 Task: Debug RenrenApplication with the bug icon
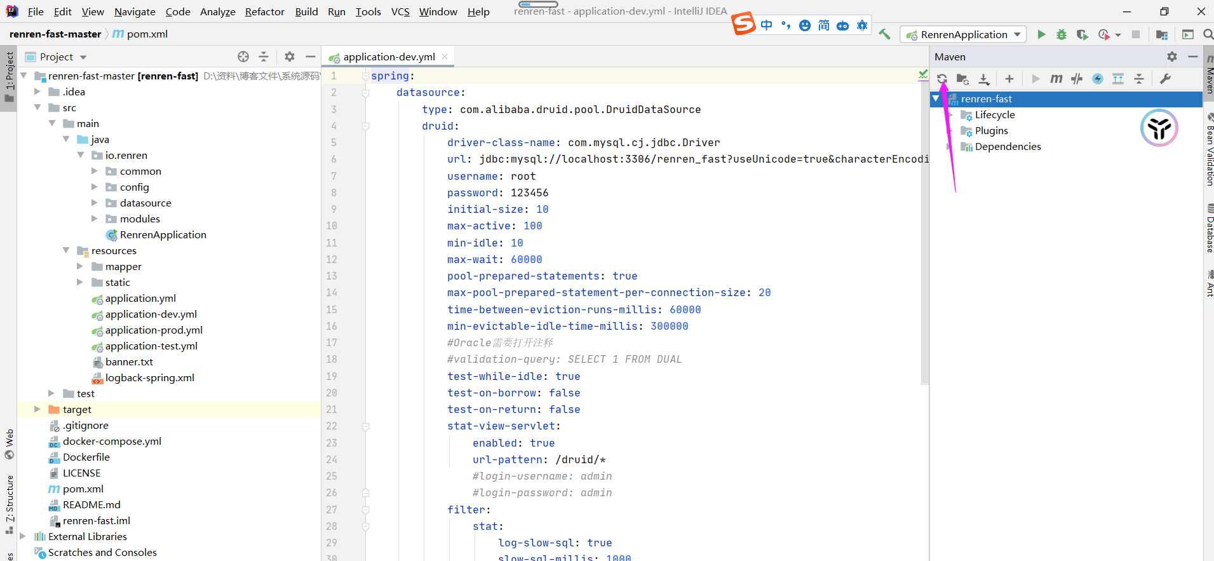pos(1062,34)
